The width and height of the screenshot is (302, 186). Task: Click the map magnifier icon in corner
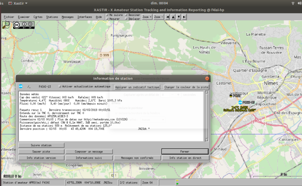point(6,24)
